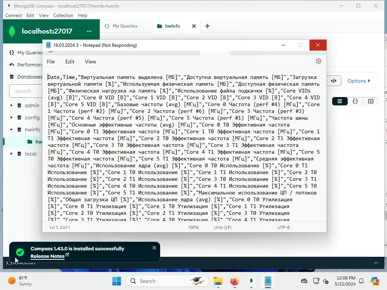Screen dimensions: 387x290
Task: Click the muted volume tray icon
Action: [x=326, y=281]
